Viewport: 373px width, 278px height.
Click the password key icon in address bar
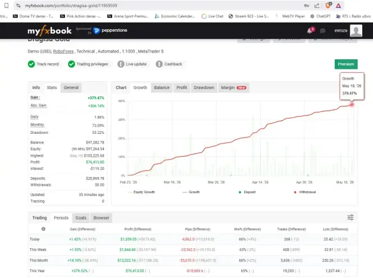(x=306, y=5)
